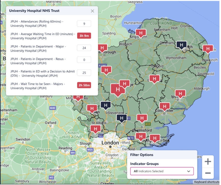Image resolution: width=221 pixels, height=185 pixels.
Task: Click the Wait Time to be Seen Majors label
Action: click(38, 86)
